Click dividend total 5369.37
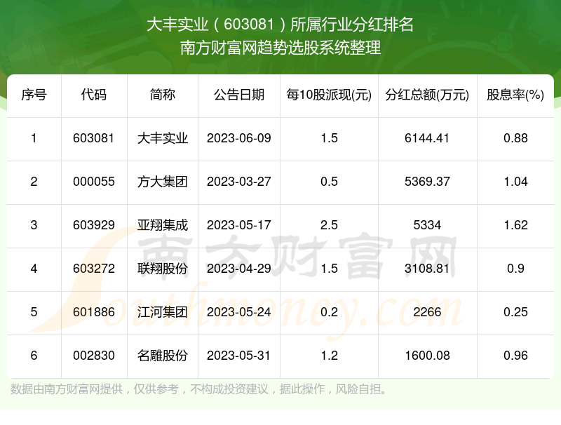This screenshot has height=425, width=561. pyautogui.click(x=427, y=182)
